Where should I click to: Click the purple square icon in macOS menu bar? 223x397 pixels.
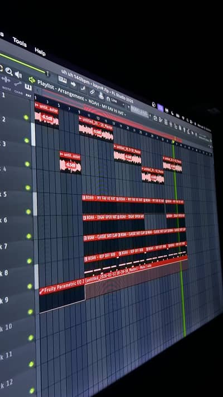tap(160, 107)
